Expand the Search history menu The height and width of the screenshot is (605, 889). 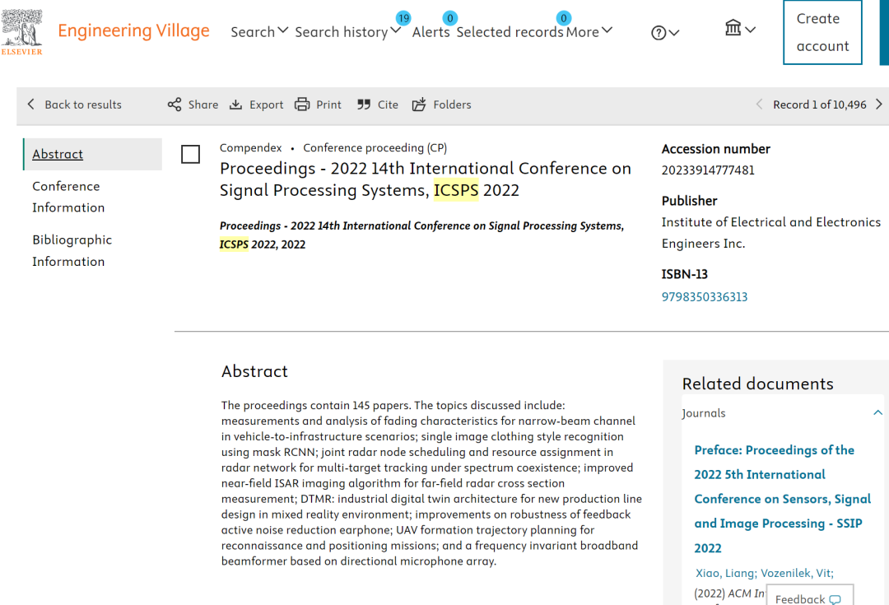click(x=347, y=32)
